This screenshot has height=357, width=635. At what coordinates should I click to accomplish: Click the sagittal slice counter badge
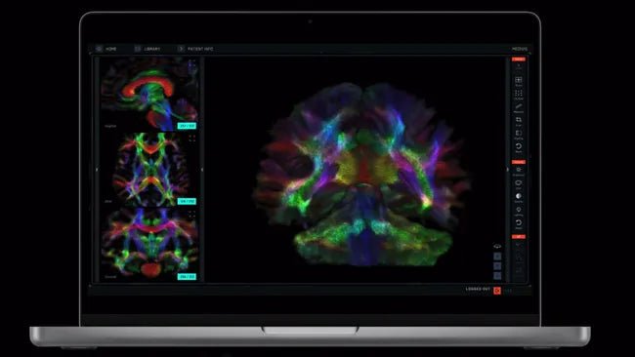pos(187,126)
